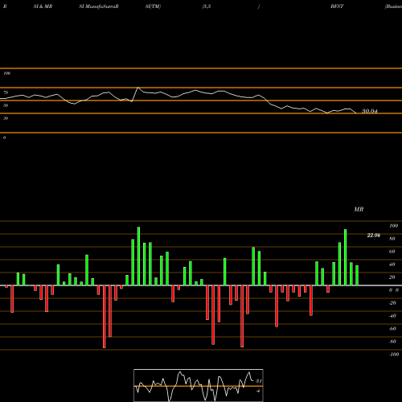Click the 80 label on MR axis
This screenshot has width=402, height=402.
coord(392,239)
